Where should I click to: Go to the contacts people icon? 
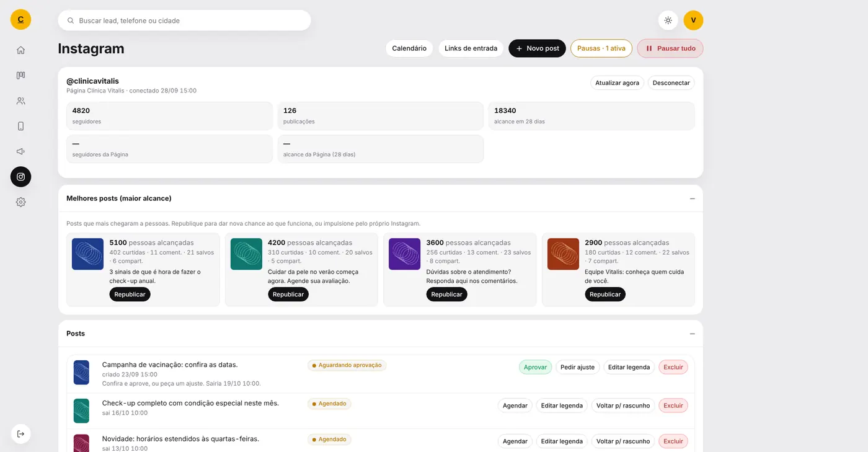(20, 101)
